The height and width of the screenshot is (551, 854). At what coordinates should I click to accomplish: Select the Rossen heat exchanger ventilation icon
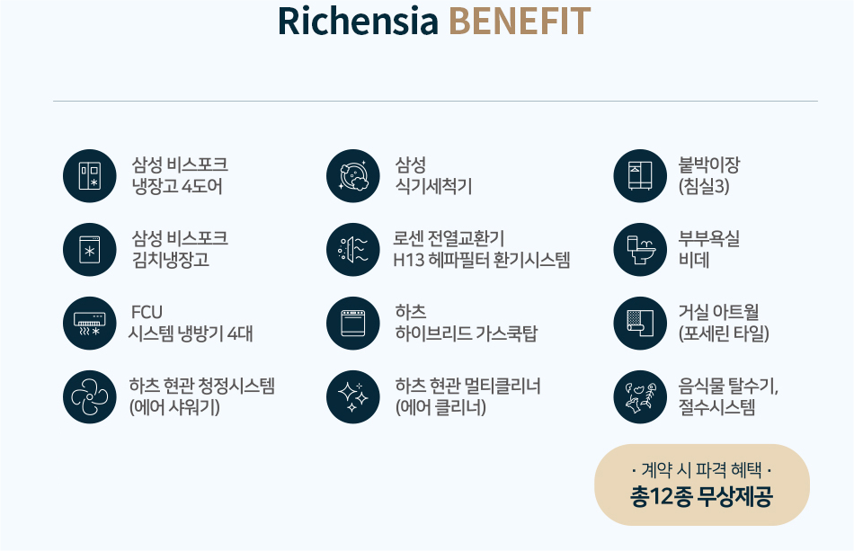tap(353, 250)
